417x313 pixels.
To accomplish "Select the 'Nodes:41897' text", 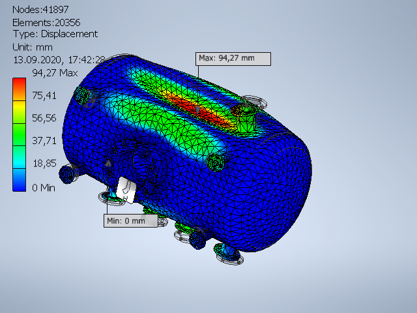I will tap(40, 10).
